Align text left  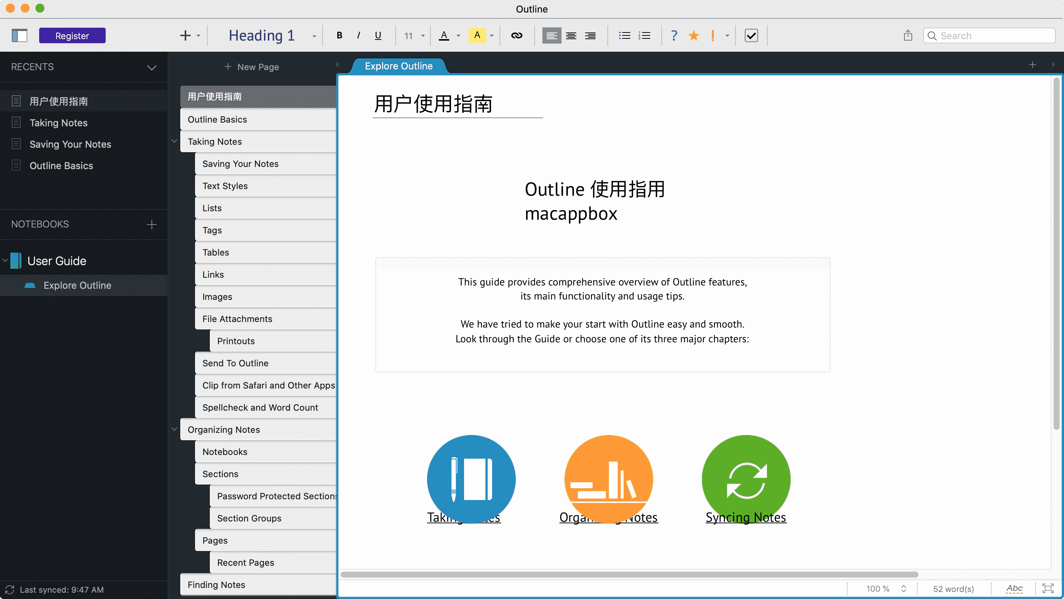point(552,35)
